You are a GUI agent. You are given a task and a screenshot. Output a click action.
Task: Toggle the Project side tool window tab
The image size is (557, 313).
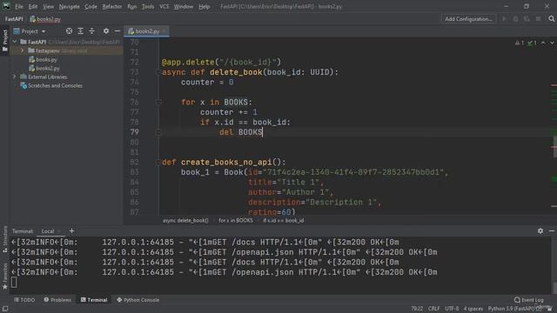point(4,40)
